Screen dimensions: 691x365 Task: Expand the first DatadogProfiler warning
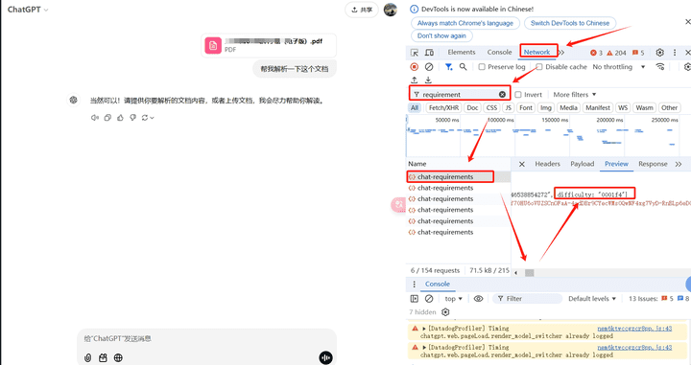click(424, 329)
